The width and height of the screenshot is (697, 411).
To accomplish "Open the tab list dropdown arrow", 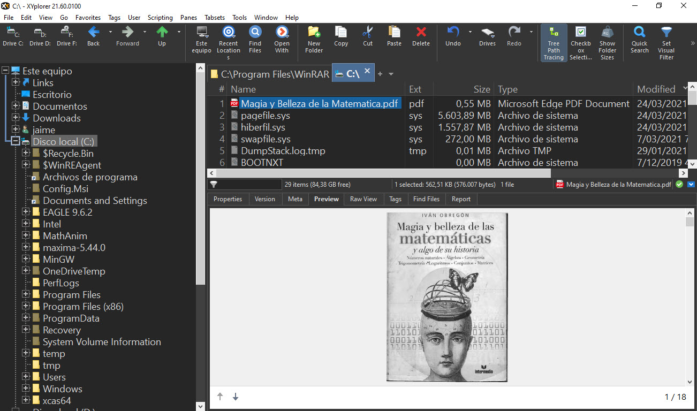I will pos(391,74).
